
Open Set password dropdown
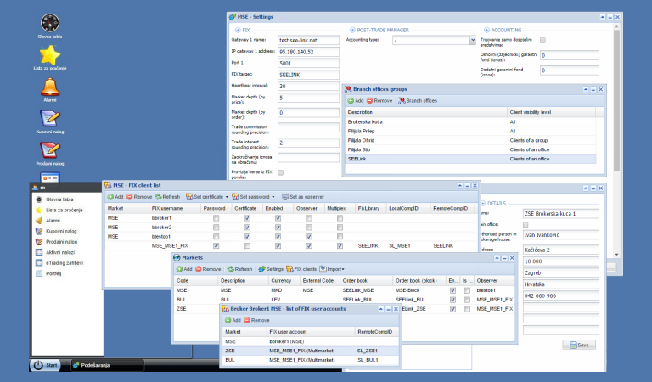(x=273, y=197)
